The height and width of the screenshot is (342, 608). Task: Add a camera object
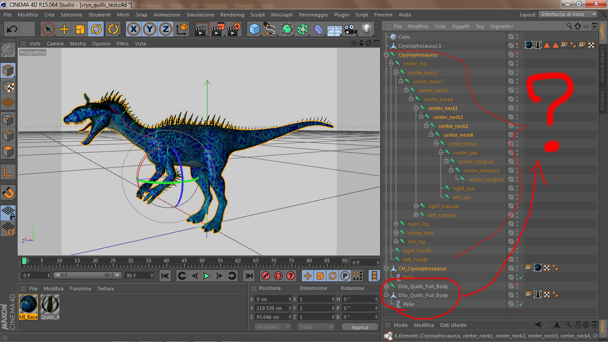(x=351, y=30)
